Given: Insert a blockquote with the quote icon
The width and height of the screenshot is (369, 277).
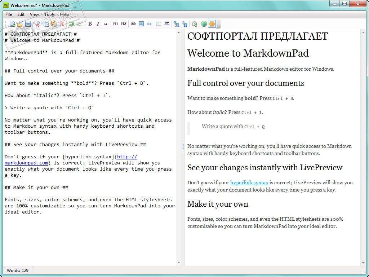Looking at the screenshot, I should (x=106, y=24).
